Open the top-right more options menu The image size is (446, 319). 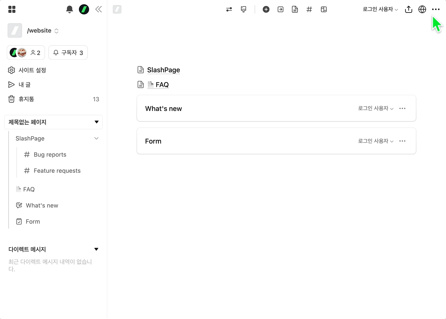tap(436, 10)
